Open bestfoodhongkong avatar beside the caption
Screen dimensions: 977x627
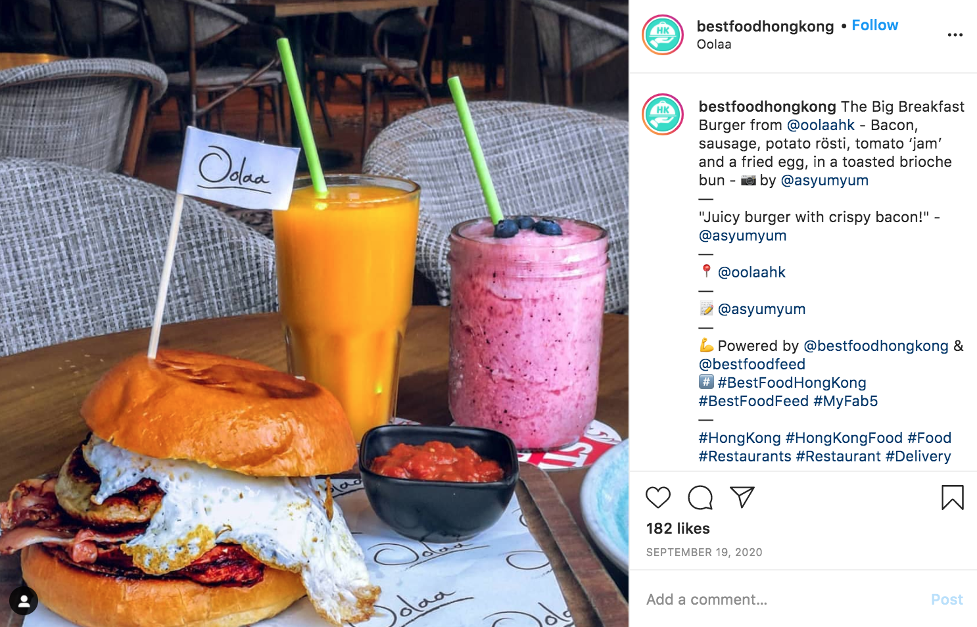(663, 114)
